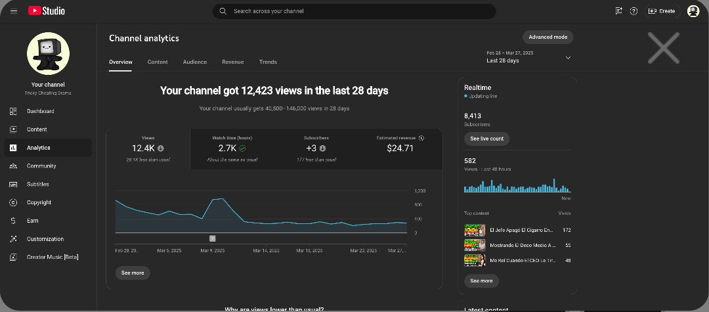Open Content in the sidebar

click(37, 129)
